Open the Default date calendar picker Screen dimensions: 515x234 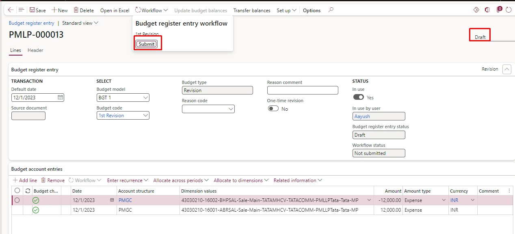pyautogui.click(x=61, y=97)
